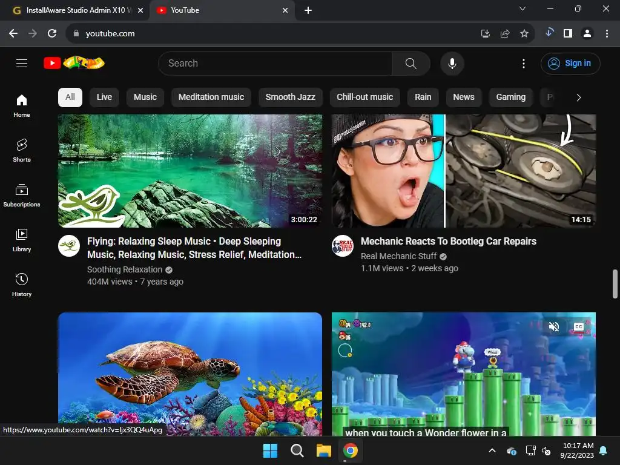Open Chrome side panel
The width and height of the screenshot is (620, 465).
click(568, 34)
